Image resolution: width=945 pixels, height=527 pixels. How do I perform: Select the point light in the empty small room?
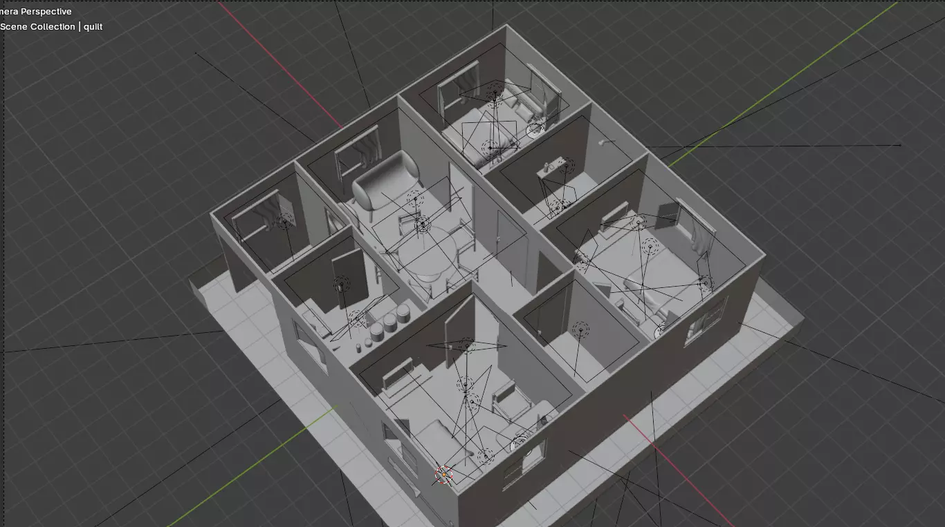[x=580, y=329]
